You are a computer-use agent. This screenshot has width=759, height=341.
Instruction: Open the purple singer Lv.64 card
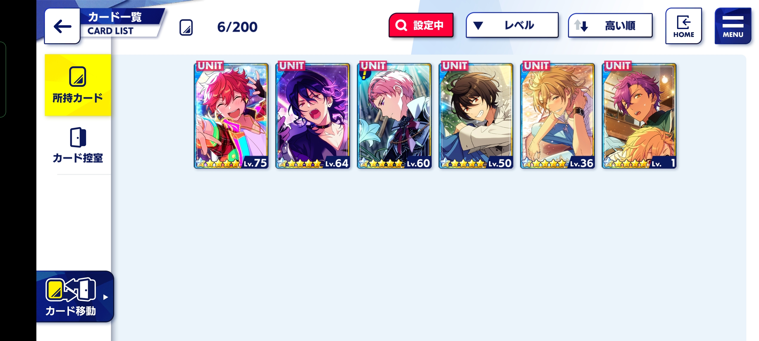click(313, 115)
